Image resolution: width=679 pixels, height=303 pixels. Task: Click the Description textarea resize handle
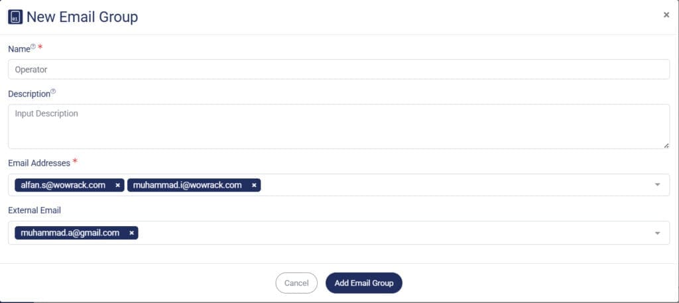666,145
